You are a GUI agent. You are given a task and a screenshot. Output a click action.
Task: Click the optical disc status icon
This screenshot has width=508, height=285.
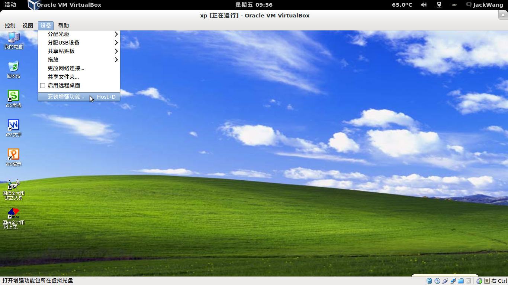tap(437, 281)
